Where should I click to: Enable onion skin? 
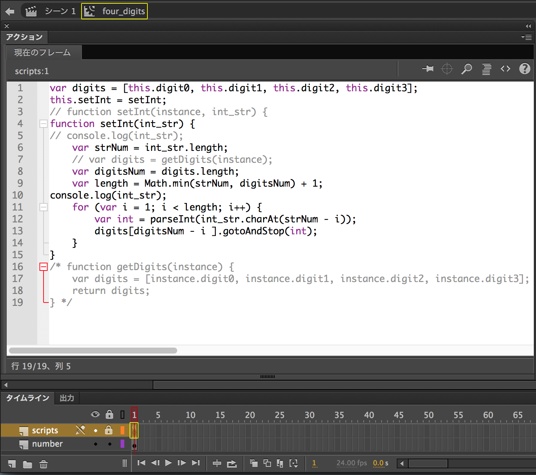click(254, 463)
